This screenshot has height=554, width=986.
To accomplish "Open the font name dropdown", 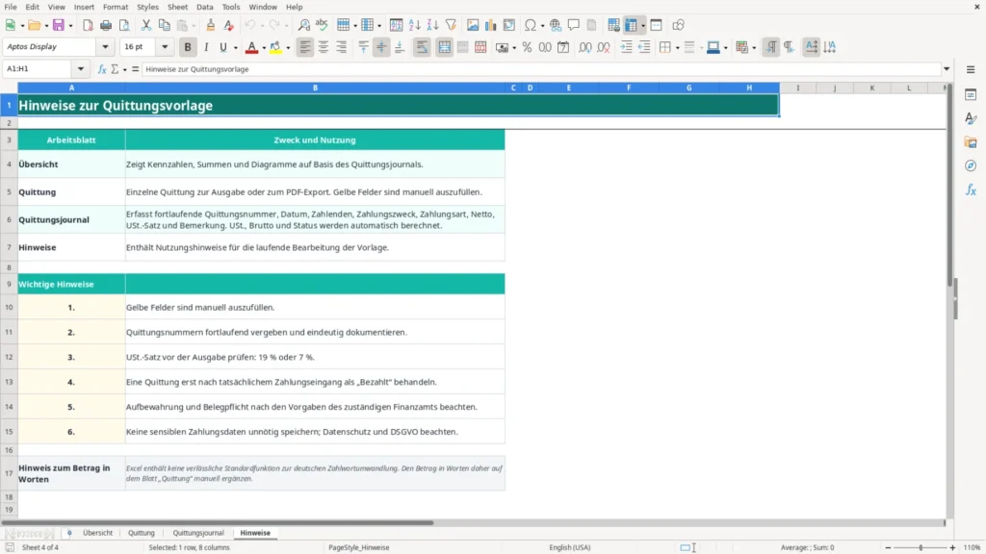I will 105,47.
